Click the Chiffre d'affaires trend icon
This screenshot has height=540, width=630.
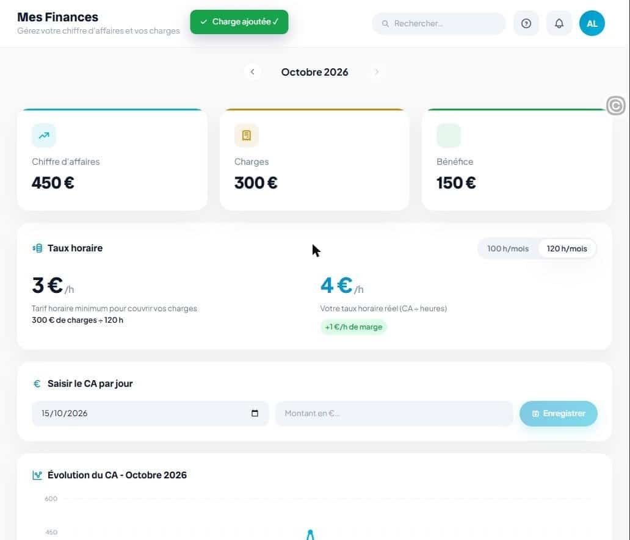44,135
